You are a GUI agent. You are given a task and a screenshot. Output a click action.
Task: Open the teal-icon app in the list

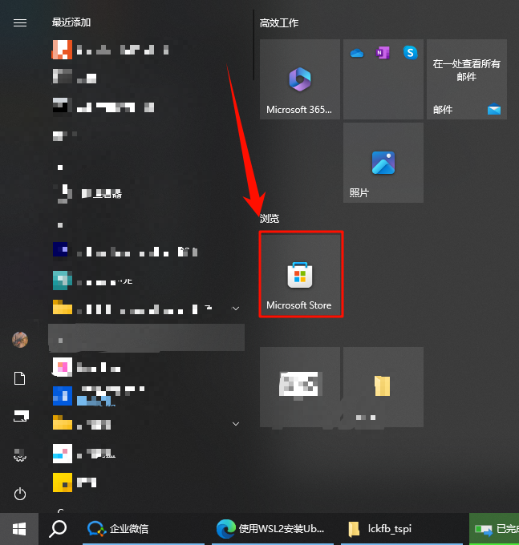point(147,281)
